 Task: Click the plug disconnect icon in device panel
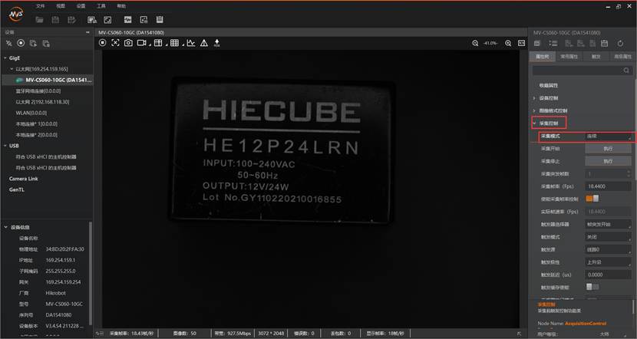[x=9, y=43]
